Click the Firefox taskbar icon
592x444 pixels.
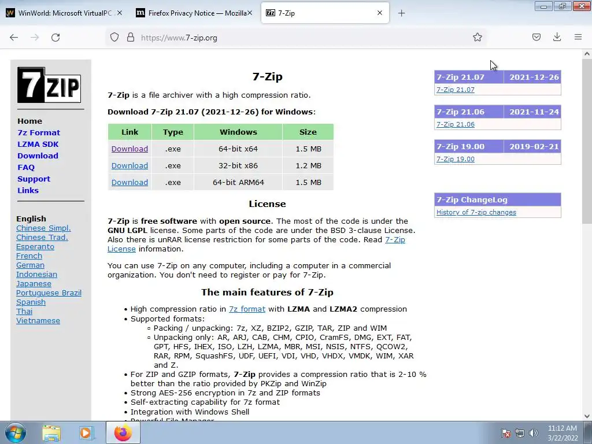[123, 432]
